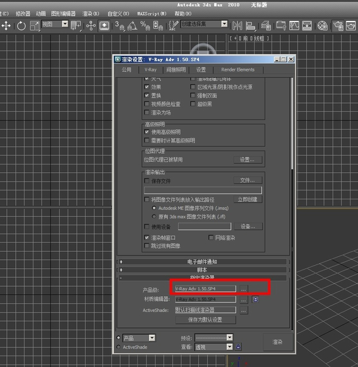Screen dimensions: 358x367
Task: Click the Mirror tool icon
Action: pos(237,26)
